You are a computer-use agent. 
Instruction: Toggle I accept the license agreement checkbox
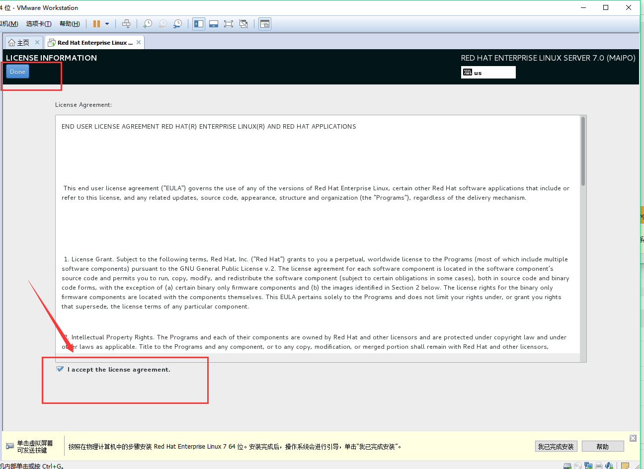tap(60, 369)
